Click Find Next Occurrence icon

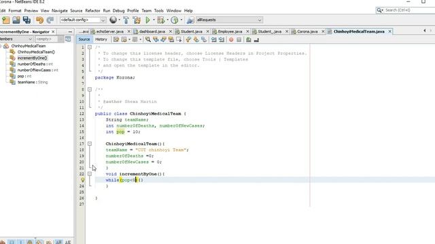163,39
